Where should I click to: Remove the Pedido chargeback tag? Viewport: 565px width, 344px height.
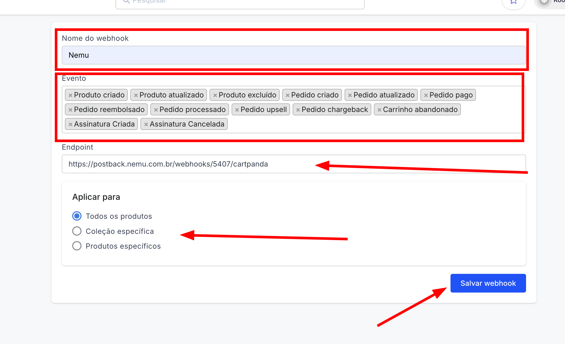pyautogui.click(x=298, y=110)
